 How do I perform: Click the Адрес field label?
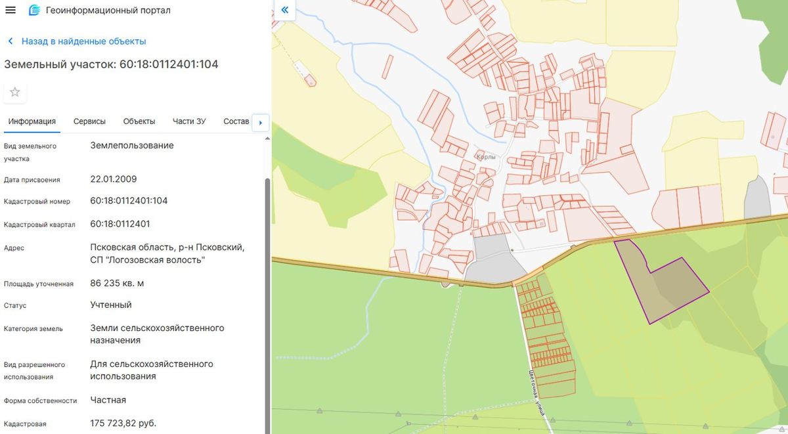pos(14,248)
